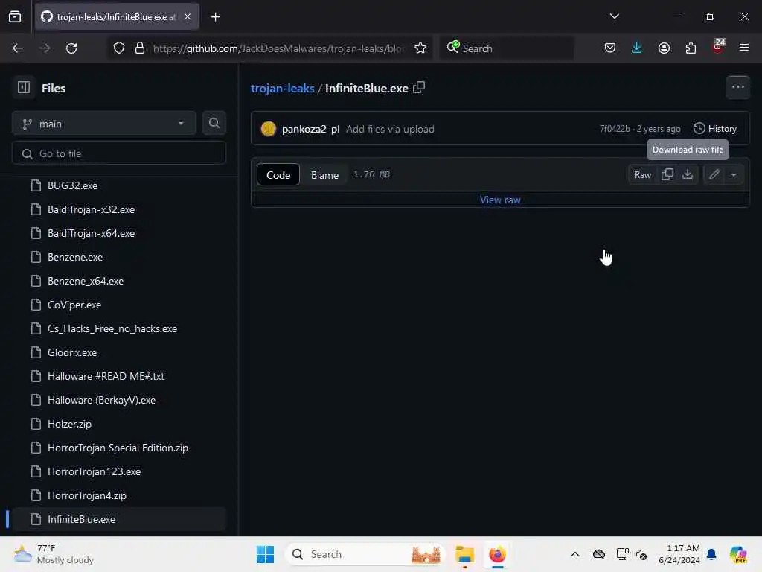
Task: Open the main branch selector
Action: click(x=104, y=124)
